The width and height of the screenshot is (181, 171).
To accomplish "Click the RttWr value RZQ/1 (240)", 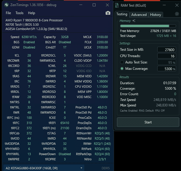I will [x=102, y=144].
